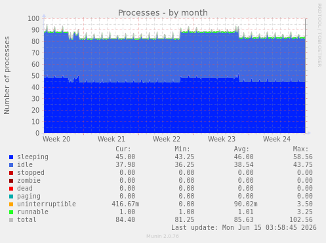Click the total legend color swatch
326x243 pixels.
(11, 220)
